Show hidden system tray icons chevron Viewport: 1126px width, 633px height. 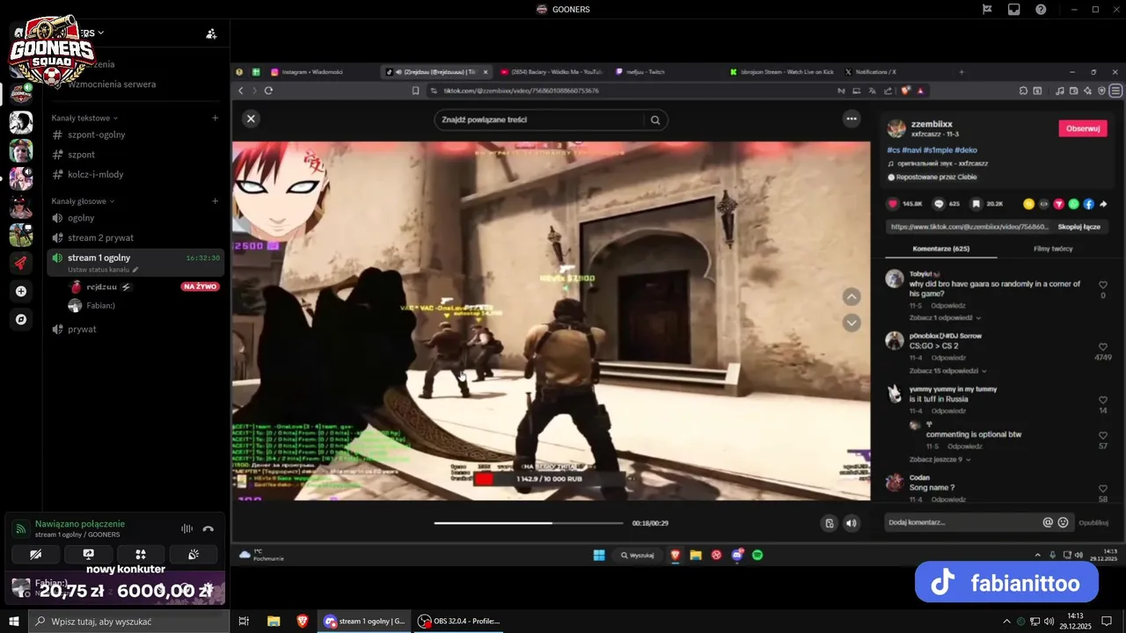pyautogui.click(x=1006, y=621)
